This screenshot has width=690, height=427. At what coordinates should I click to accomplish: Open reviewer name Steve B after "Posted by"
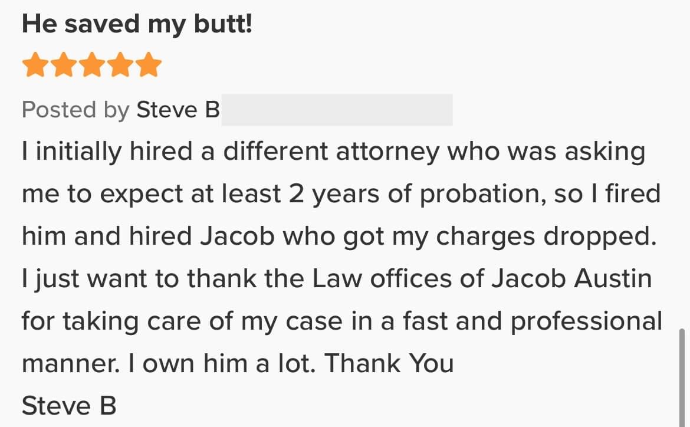pyautogui.click(x=178, y=110)
